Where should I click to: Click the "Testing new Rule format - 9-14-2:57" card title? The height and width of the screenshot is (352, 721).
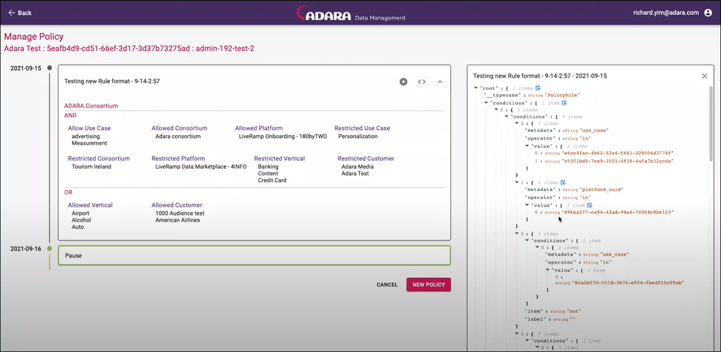[x=112, y=81]
